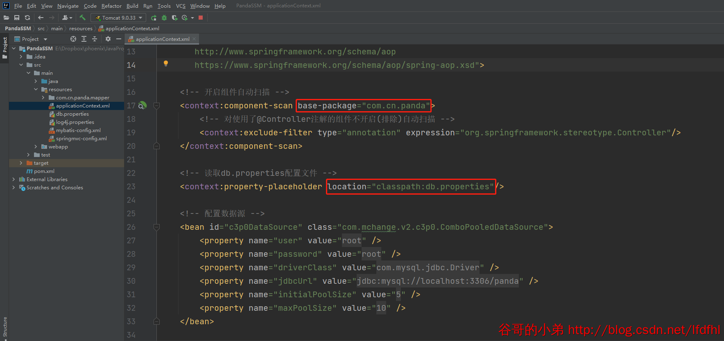Open the Window menu
Viewport: 724px width, 341px height.
point(200,6)
